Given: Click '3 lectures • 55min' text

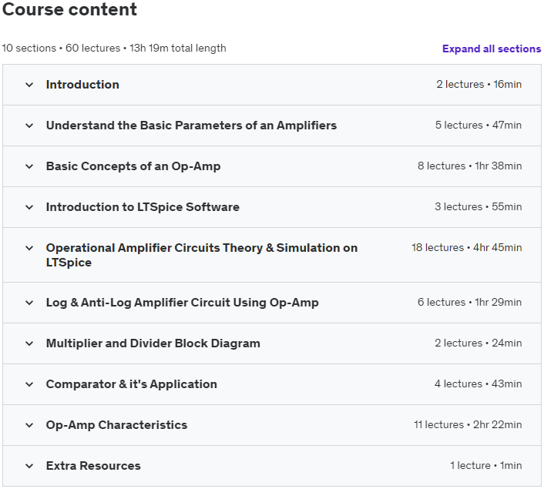Looking at the screenshot, I should click(x=478, y=206).
